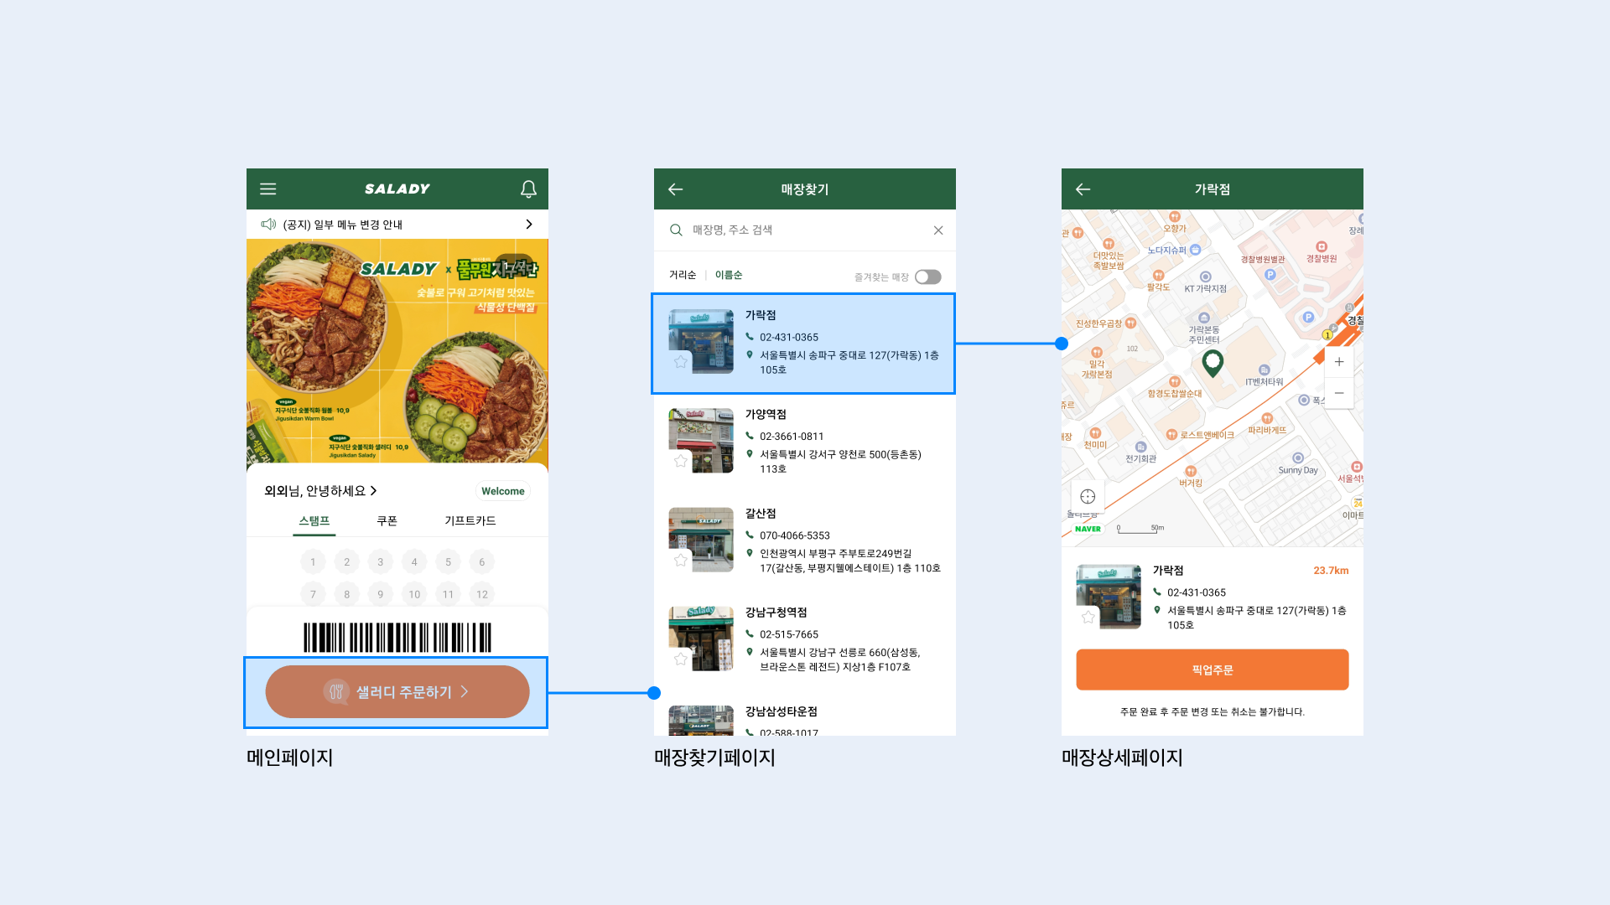Image resolution: width=1610 pixels, height=905 pixels.
Task: Zoom in on the map
Action: coord(1339,362)
